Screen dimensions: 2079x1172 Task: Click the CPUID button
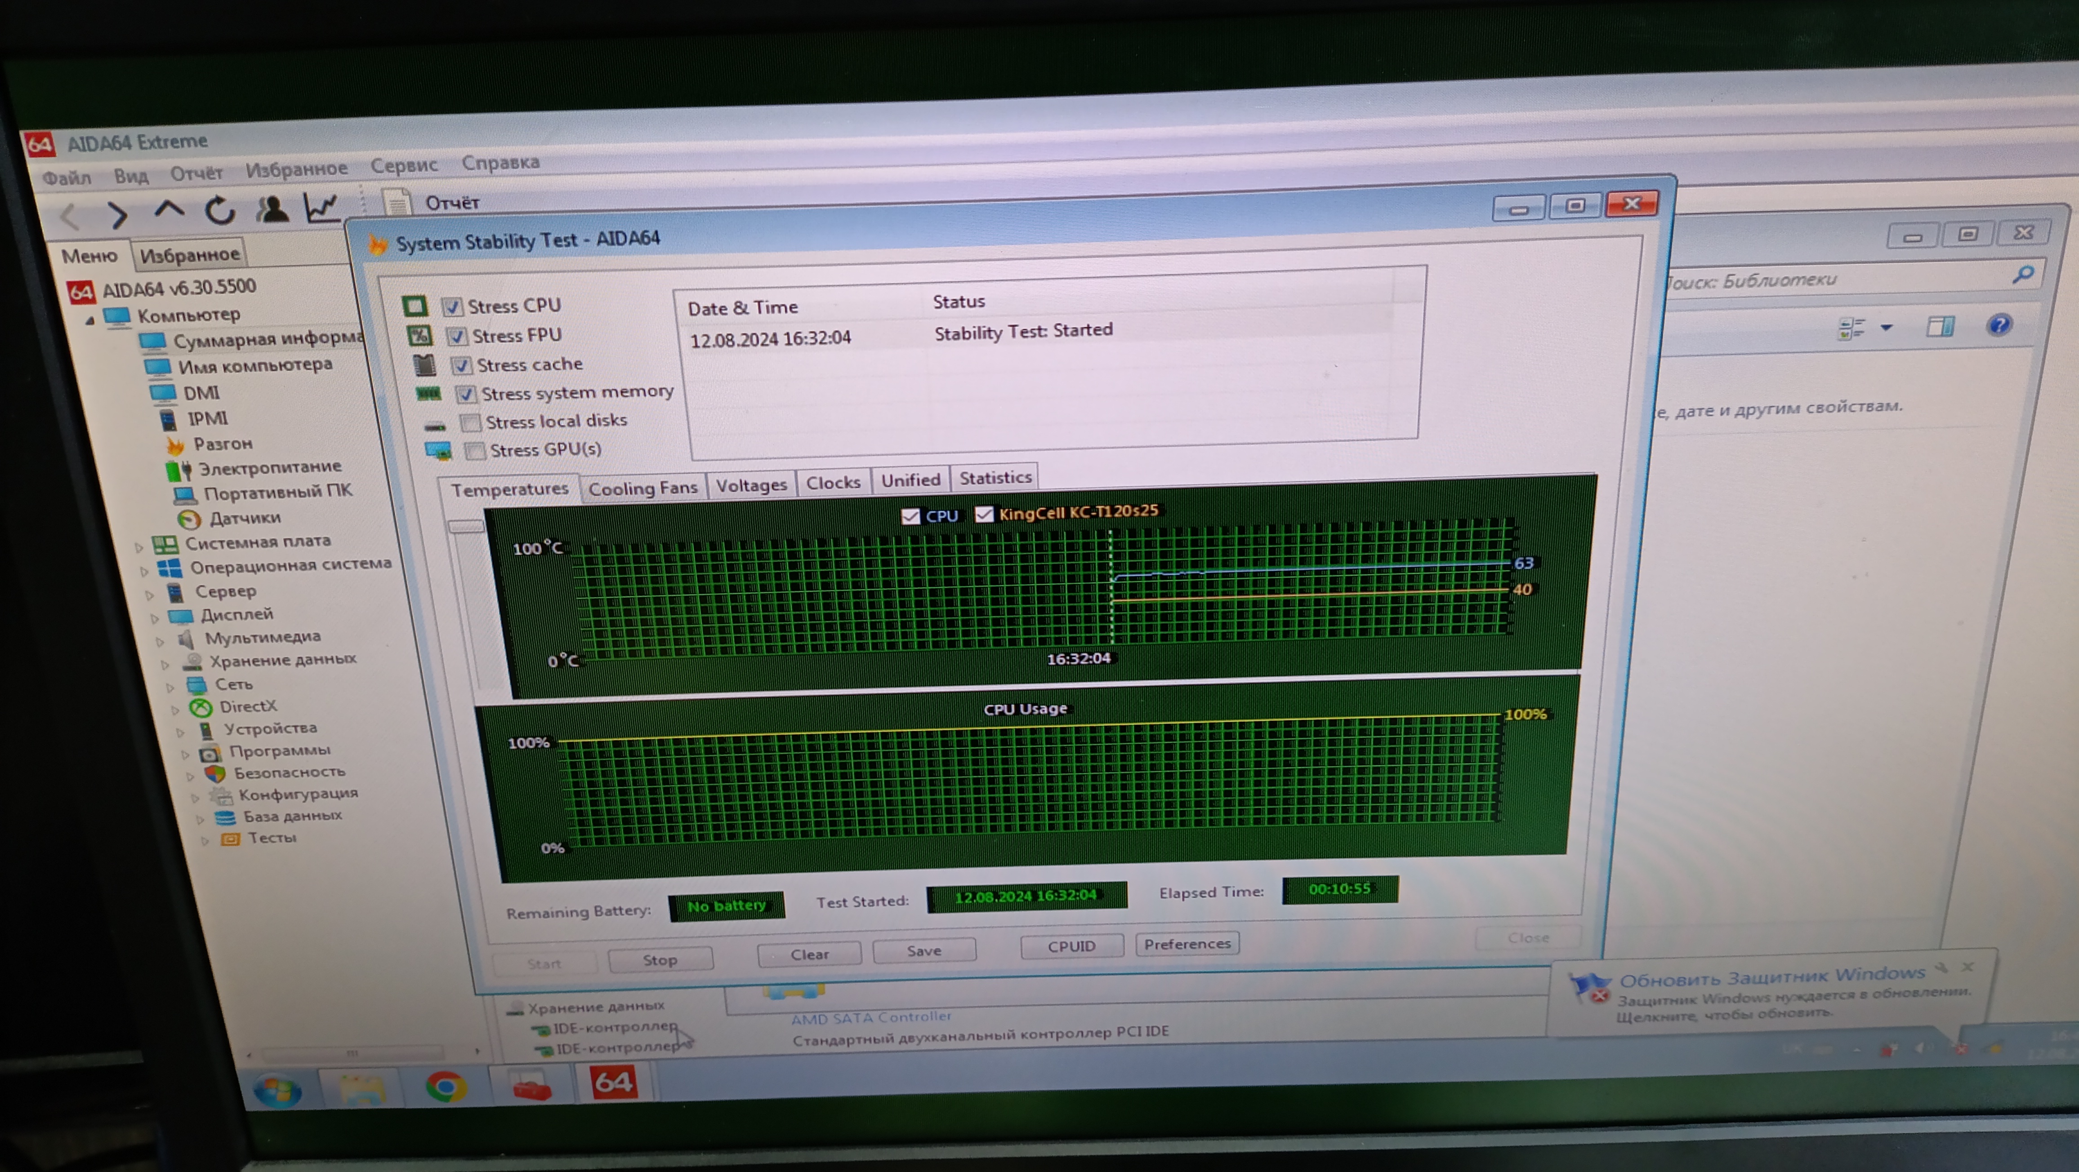point(1072,946)
